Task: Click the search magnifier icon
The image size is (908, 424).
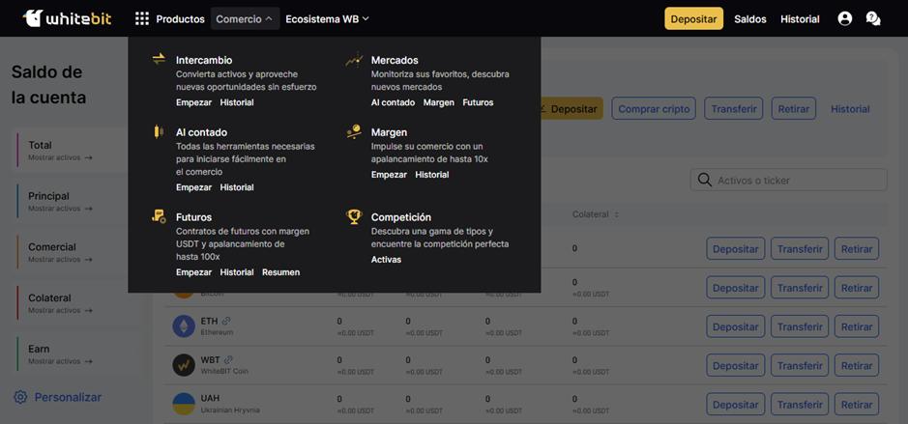Action: coord(705,180)
